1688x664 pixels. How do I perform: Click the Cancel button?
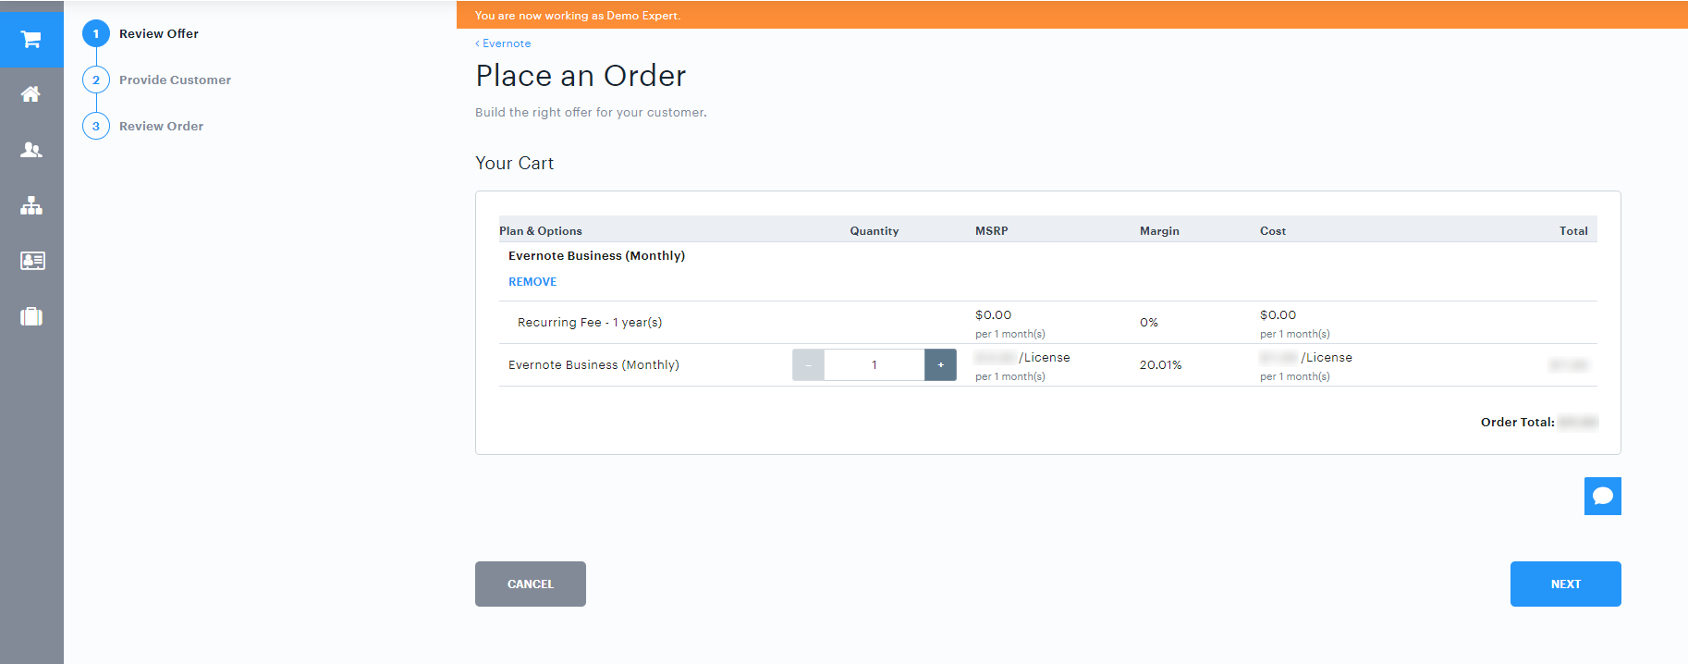coord(531,584)
